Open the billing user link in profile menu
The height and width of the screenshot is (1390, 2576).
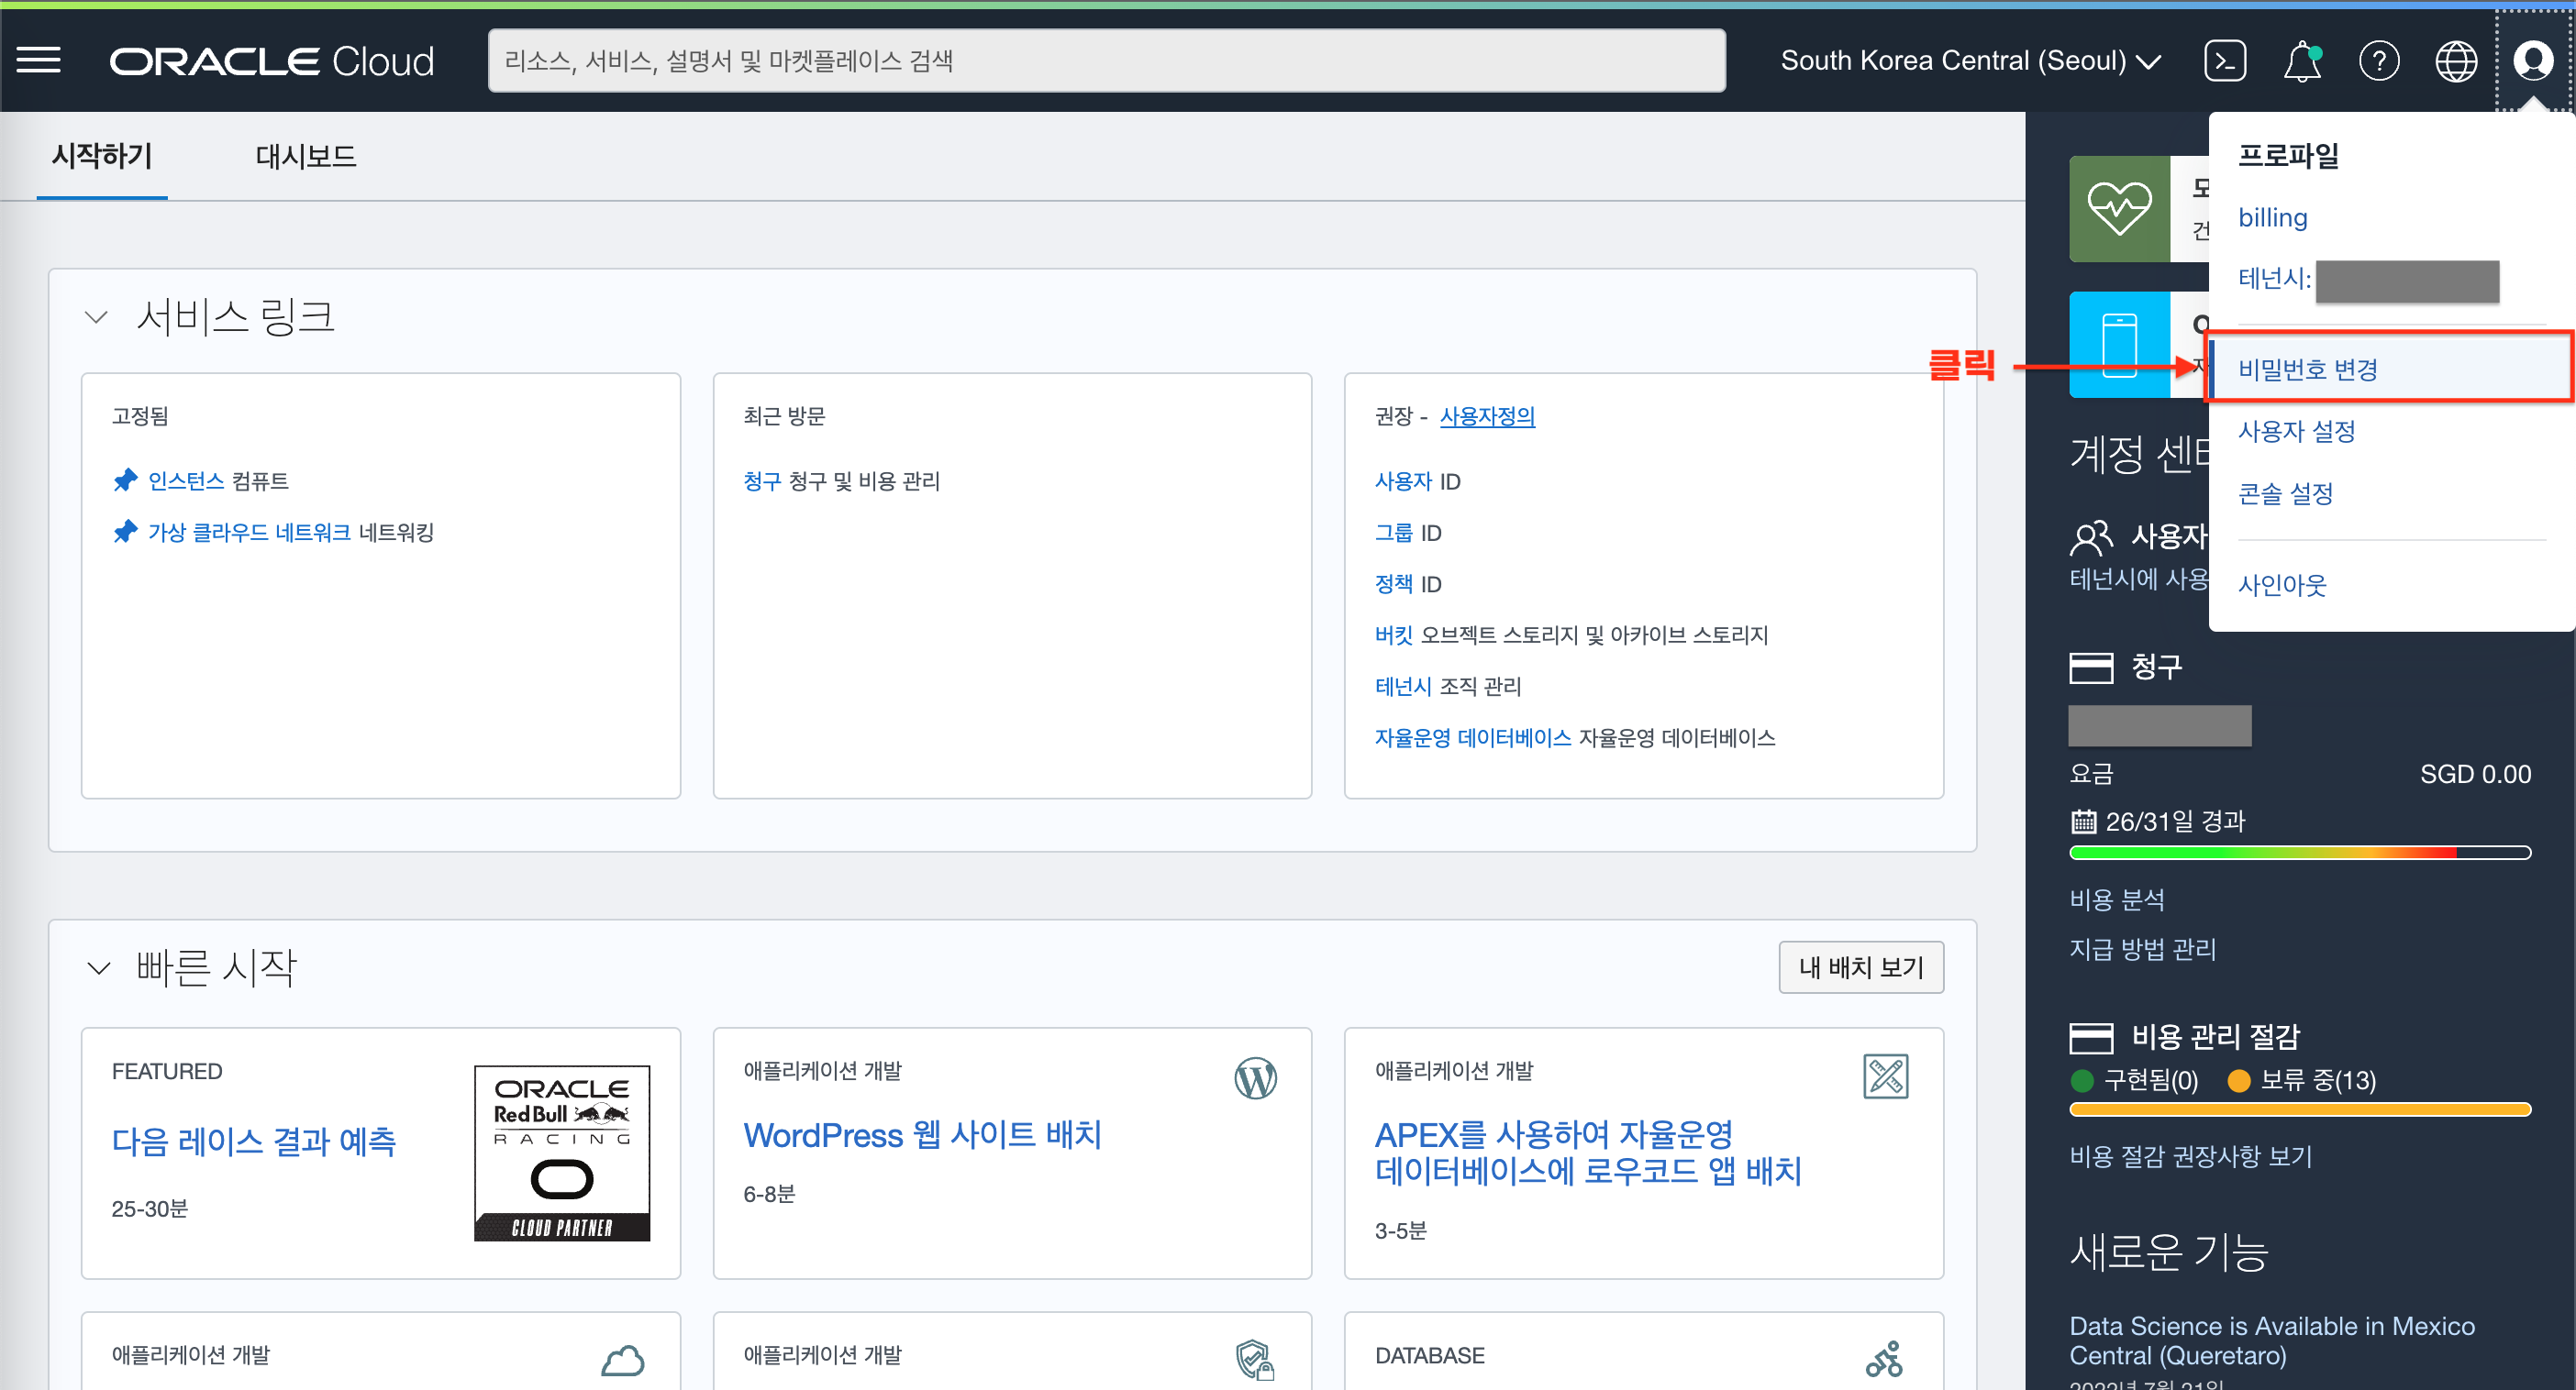(x=2272, y=217)
